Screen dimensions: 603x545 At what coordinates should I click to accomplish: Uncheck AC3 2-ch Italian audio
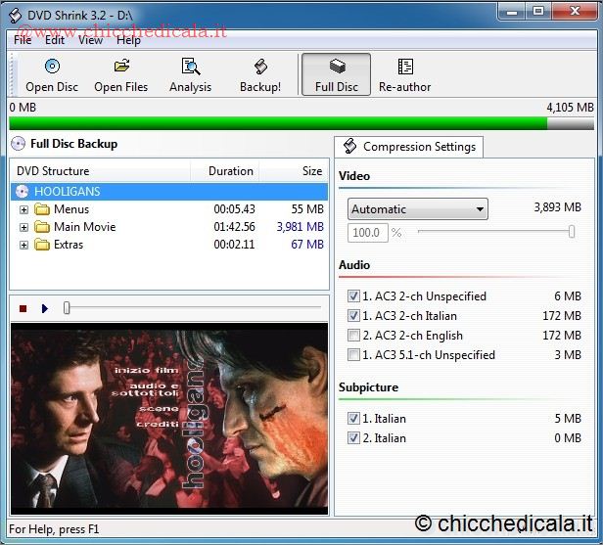(353, 316)
